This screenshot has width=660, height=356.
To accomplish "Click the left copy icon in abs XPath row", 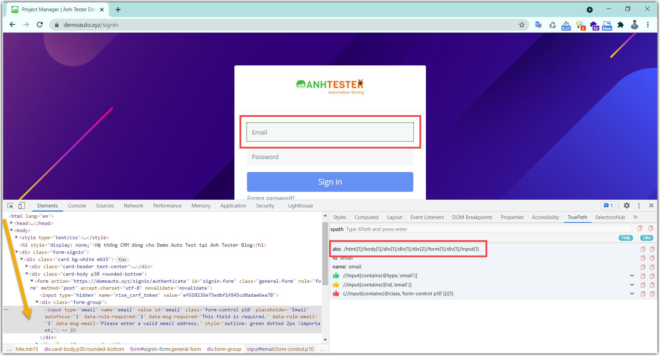I will coord(643,249).
